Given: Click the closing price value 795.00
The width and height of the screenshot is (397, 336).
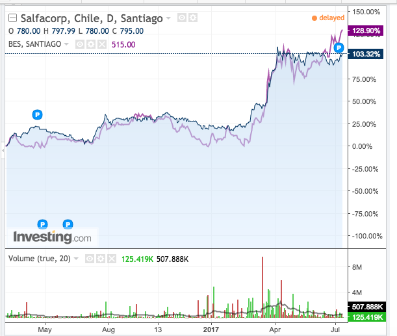Looking at the screenshot, I should tap(132, 31).
